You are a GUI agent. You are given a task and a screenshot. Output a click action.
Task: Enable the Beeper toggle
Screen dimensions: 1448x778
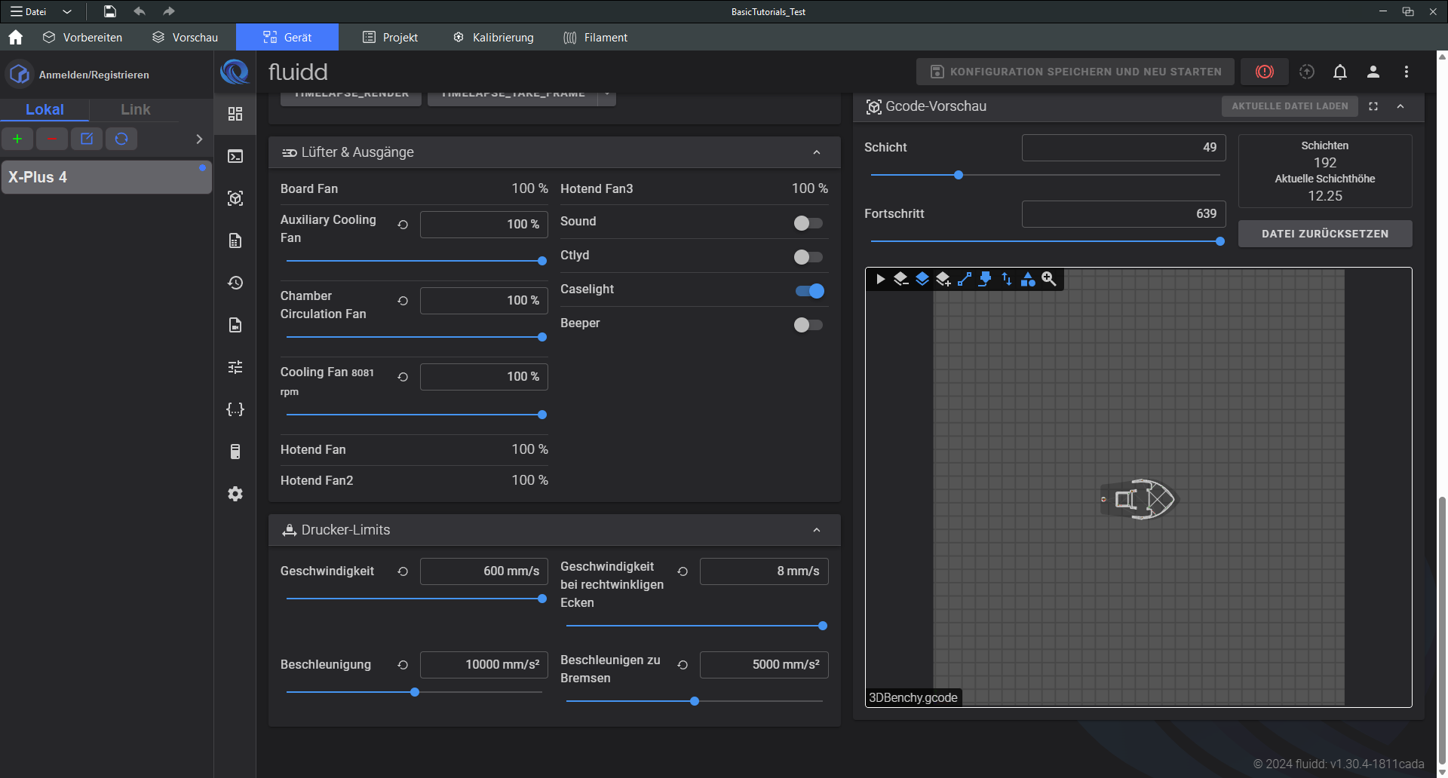click(808, 325)
